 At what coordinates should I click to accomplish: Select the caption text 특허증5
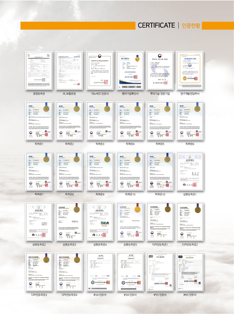coord(160,144)
